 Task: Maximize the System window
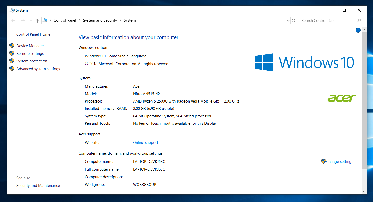[344, 10]
